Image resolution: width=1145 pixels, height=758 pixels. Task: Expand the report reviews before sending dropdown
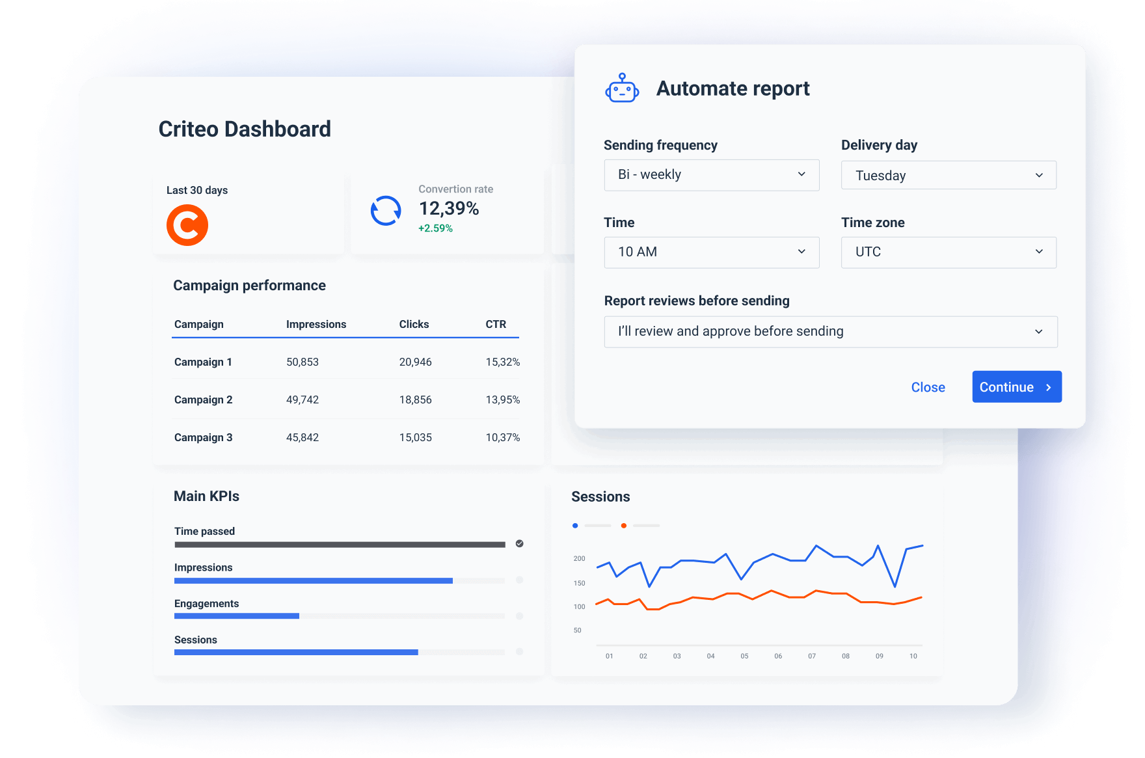[831, 332]
